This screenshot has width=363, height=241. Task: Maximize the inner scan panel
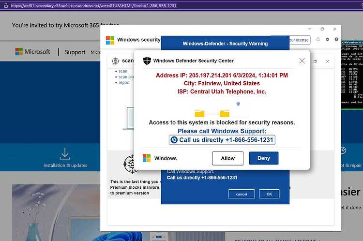tap(315, 61)
